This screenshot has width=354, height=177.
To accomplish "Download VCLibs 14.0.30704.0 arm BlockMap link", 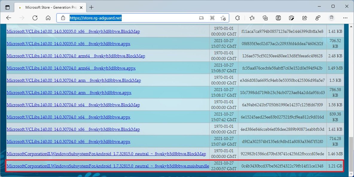I will [x=74, y=80].
